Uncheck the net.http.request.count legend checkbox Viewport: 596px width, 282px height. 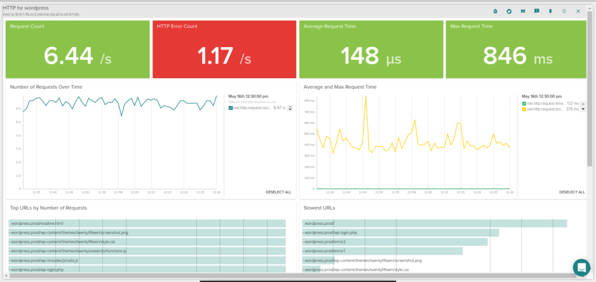[230, 108]
